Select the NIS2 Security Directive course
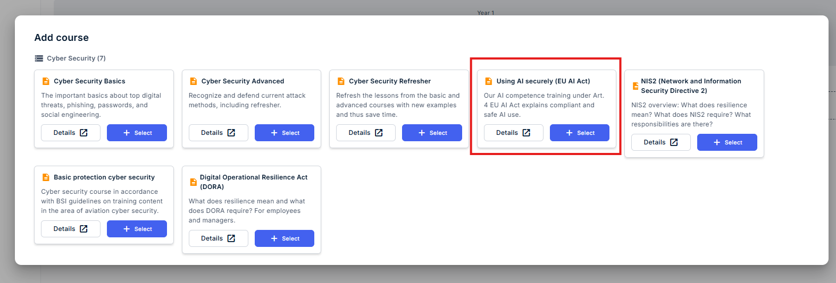 [727, 142]
